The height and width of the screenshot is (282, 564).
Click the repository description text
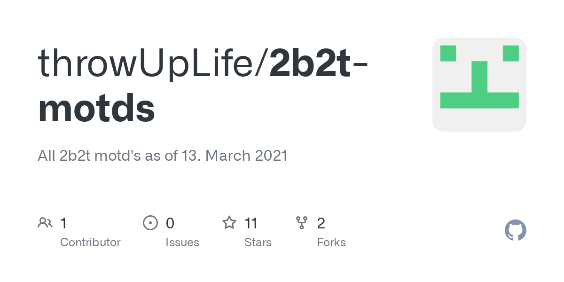coord(162,156)
